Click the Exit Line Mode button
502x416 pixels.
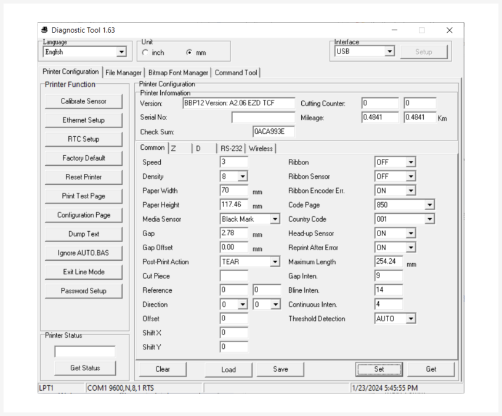(84, 272)
